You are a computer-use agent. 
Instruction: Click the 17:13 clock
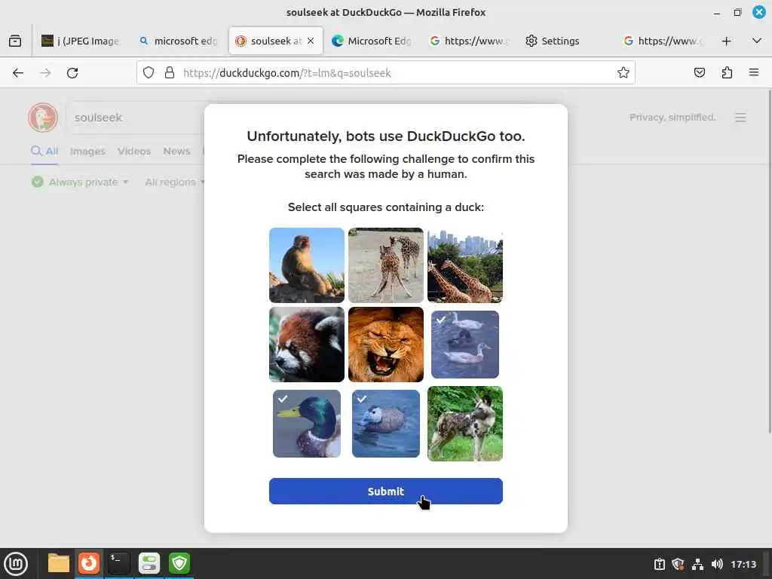click(743, 564)
